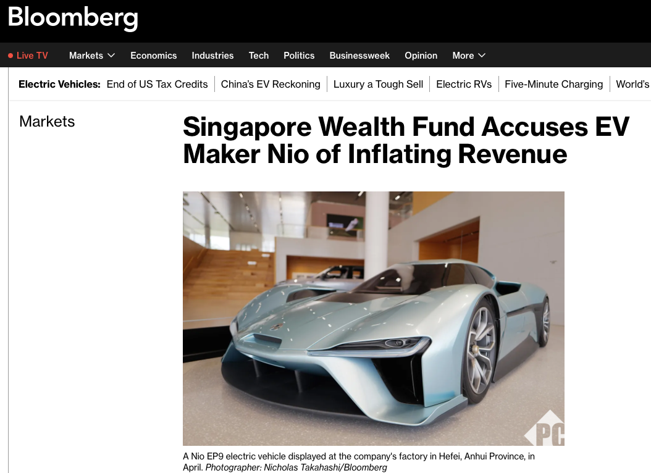Screen dimensions: 651x473
Task: Navigate to Businessweek
Action: point(359,56)
